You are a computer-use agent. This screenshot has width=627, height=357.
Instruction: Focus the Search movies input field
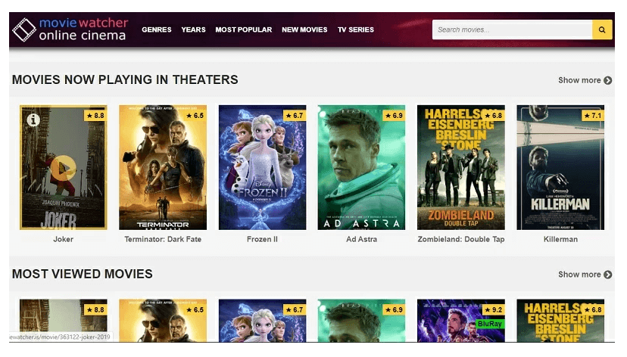click(x=512, y=29)
